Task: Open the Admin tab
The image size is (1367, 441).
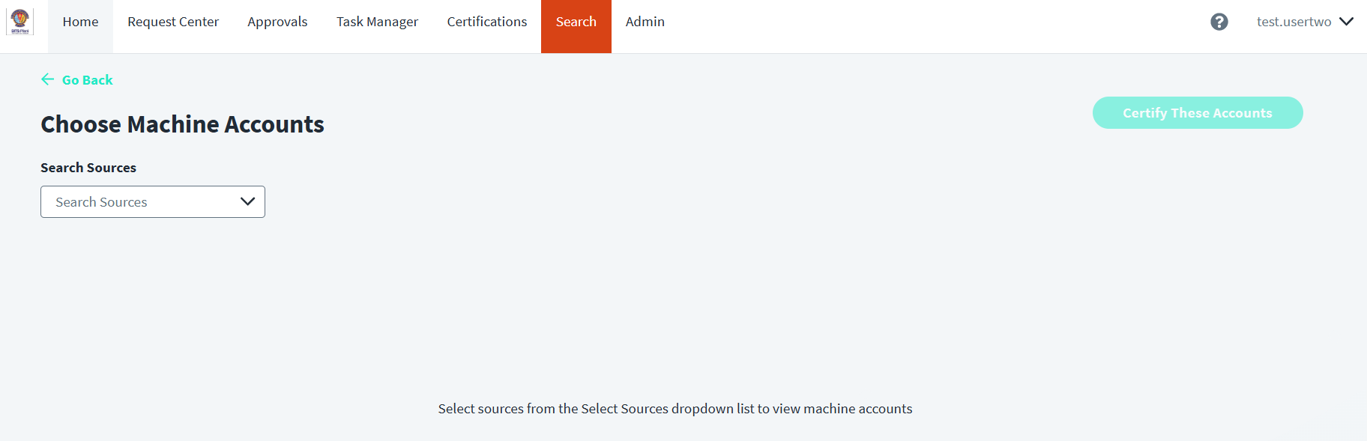Action: [645, 22]
